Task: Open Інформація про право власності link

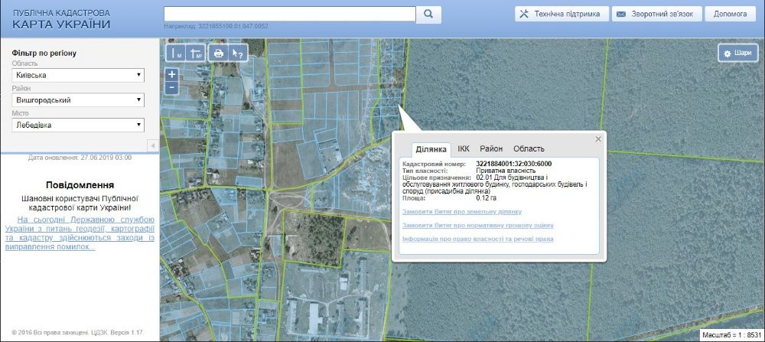Action: click(478, 239)
